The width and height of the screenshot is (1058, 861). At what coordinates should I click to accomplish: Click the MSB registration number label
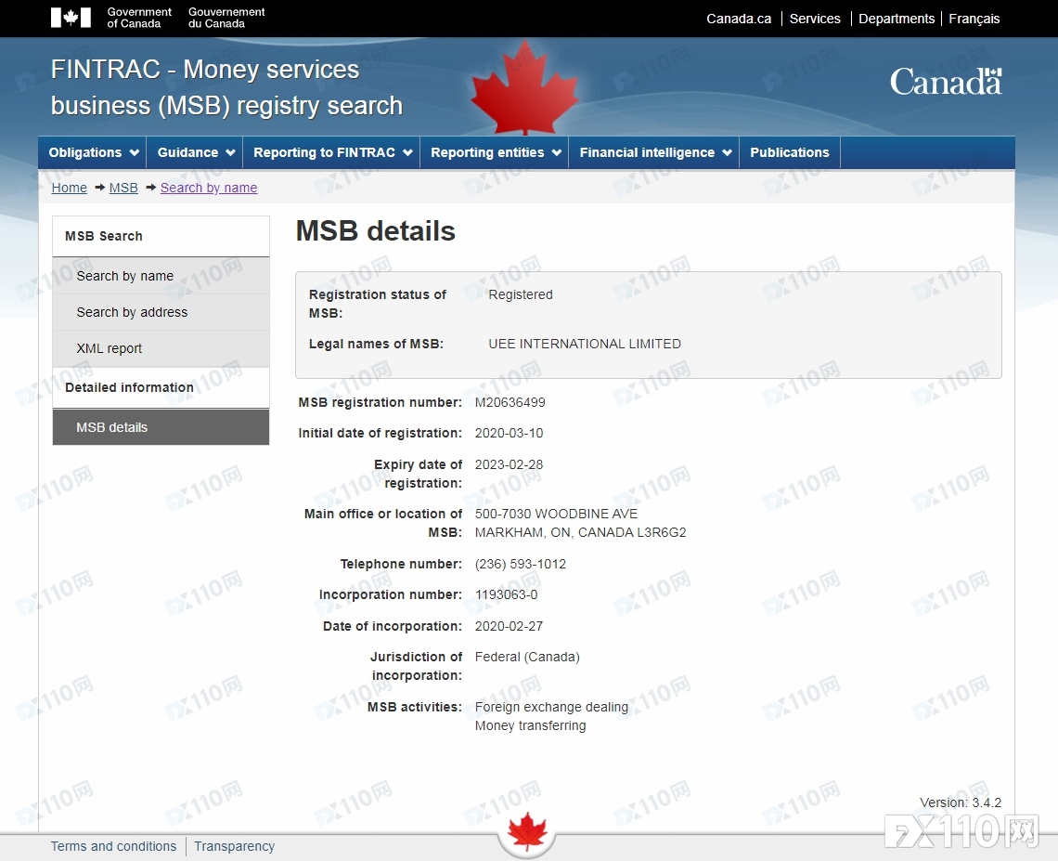(380, 402)
